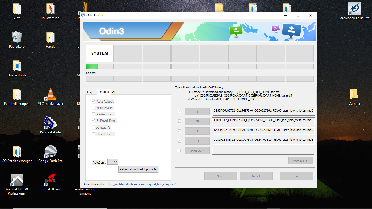
Task: Enable the DeviceInfo checkbox
Action: (x=94, y=128)
